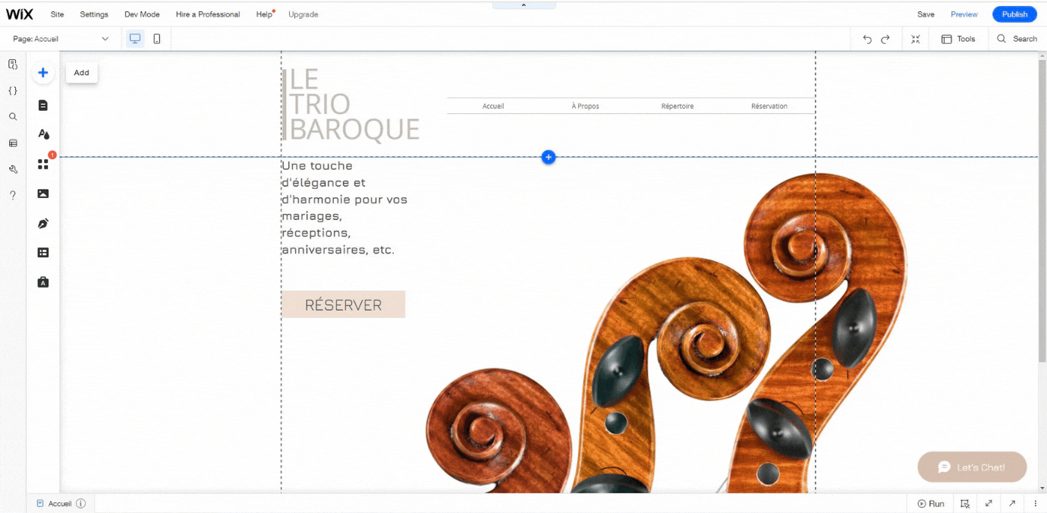
Task: Open the question mark help icon
Action: click(13, 195)
